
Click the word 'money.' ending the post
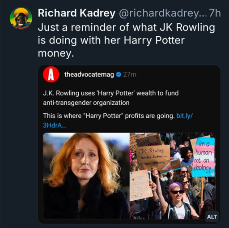[x=56, y=54]
